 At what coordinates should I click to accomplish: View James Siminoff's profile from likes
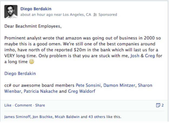(16, 117)
